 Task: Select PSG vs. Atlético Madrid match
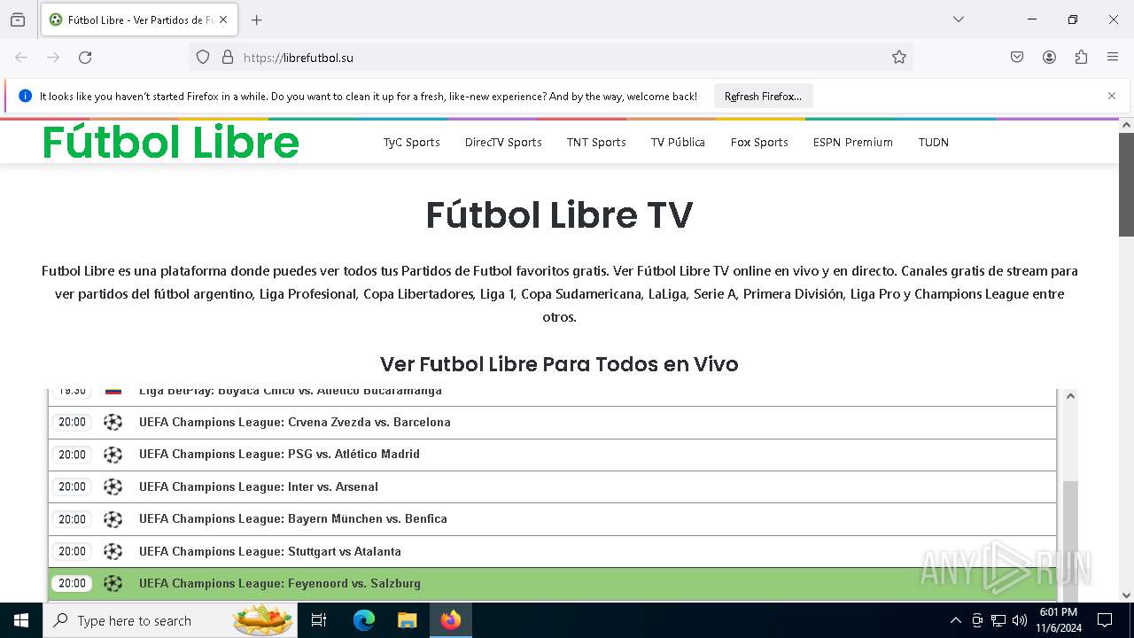[552, 455]
